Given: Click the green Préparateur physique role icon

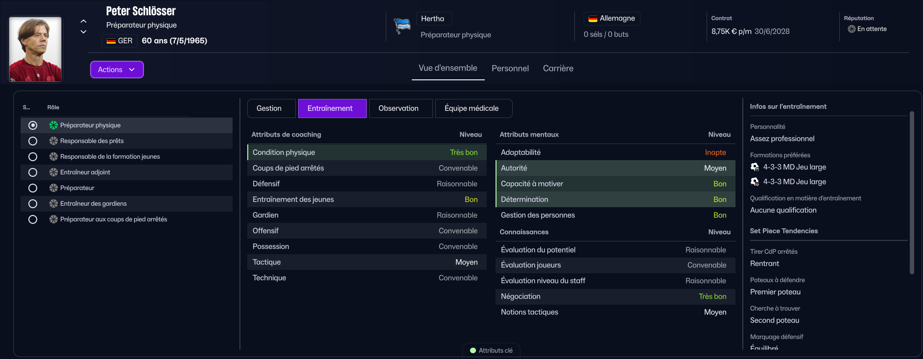Looking at the screenshot, I should click(x=53, y=125).
